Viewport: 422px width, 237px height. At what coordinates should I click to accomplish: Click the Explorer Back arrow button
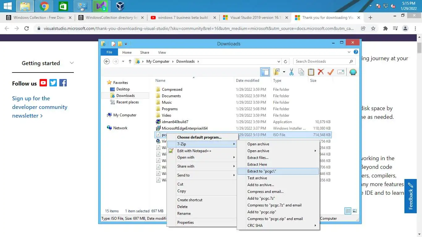coord(107,61)
